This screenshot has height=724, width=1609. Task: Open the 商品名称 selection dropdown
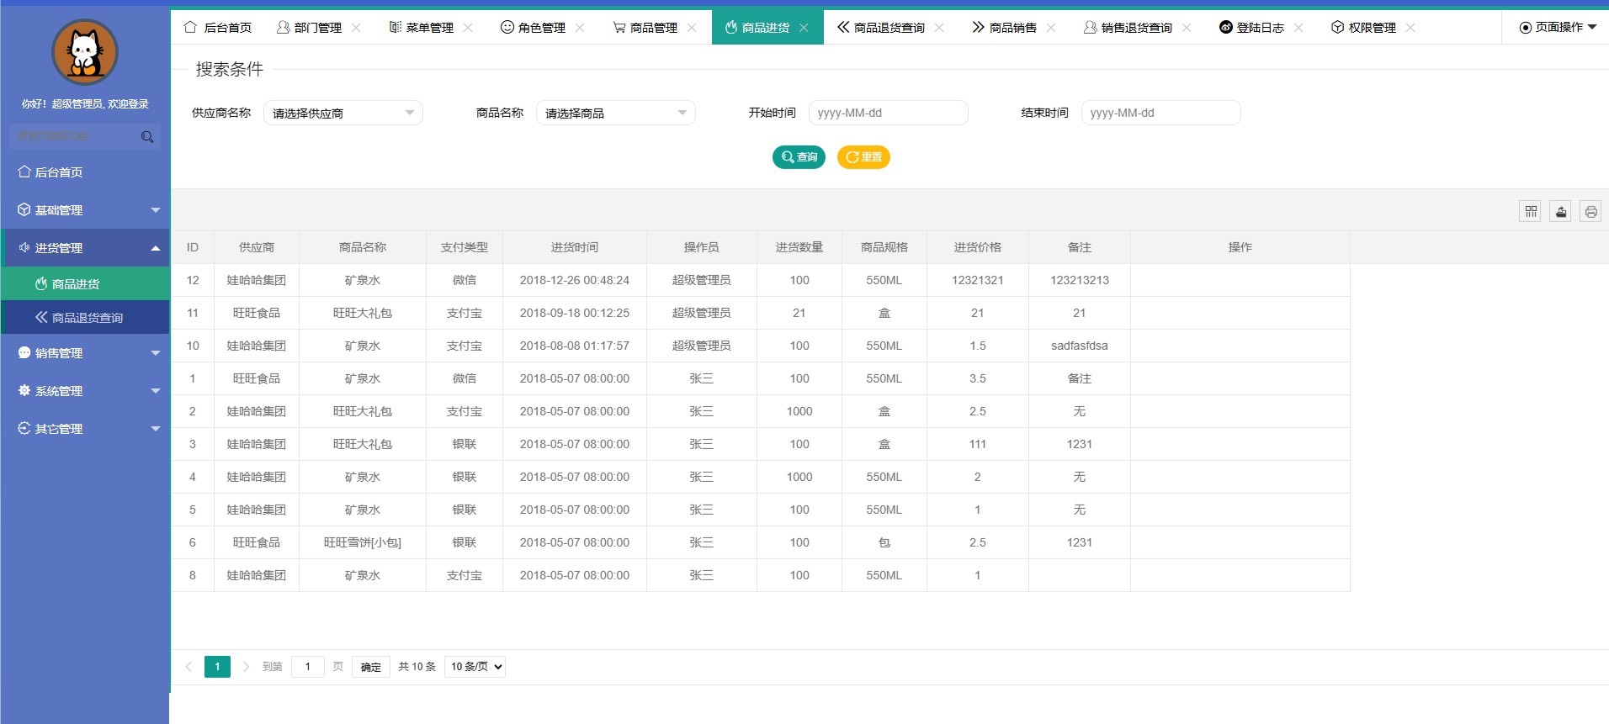pos(615,113)
